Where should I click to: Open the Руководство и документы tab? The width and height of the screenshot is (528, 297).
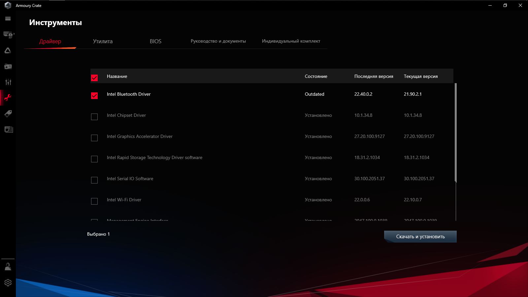click(x=218, y=41)
